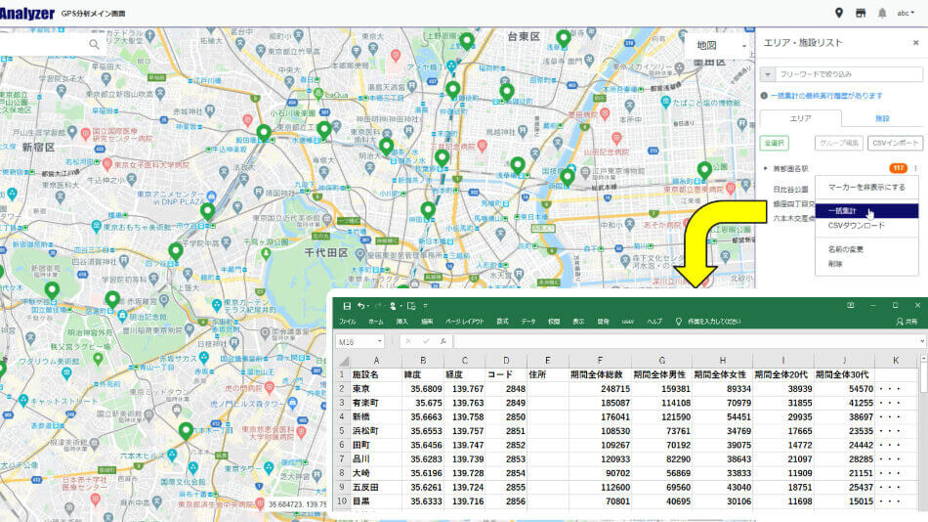This screenshot has height=522, width=928.
Task: Toggle マーカーを非表示にする menu option
Action: click(866, 187)
